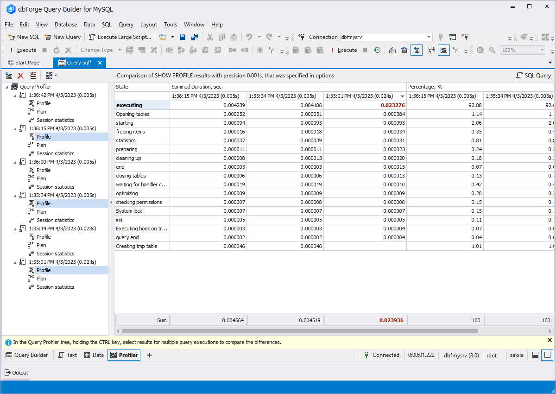
Task: Click the Output panel button
Action: click(17, 373)
